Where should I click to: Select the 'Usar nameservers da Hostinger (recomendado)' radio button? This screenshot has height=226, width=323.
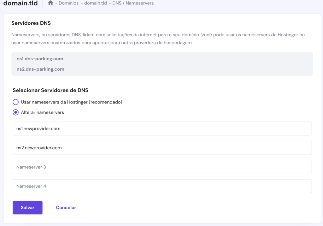[x=15, y=102]
